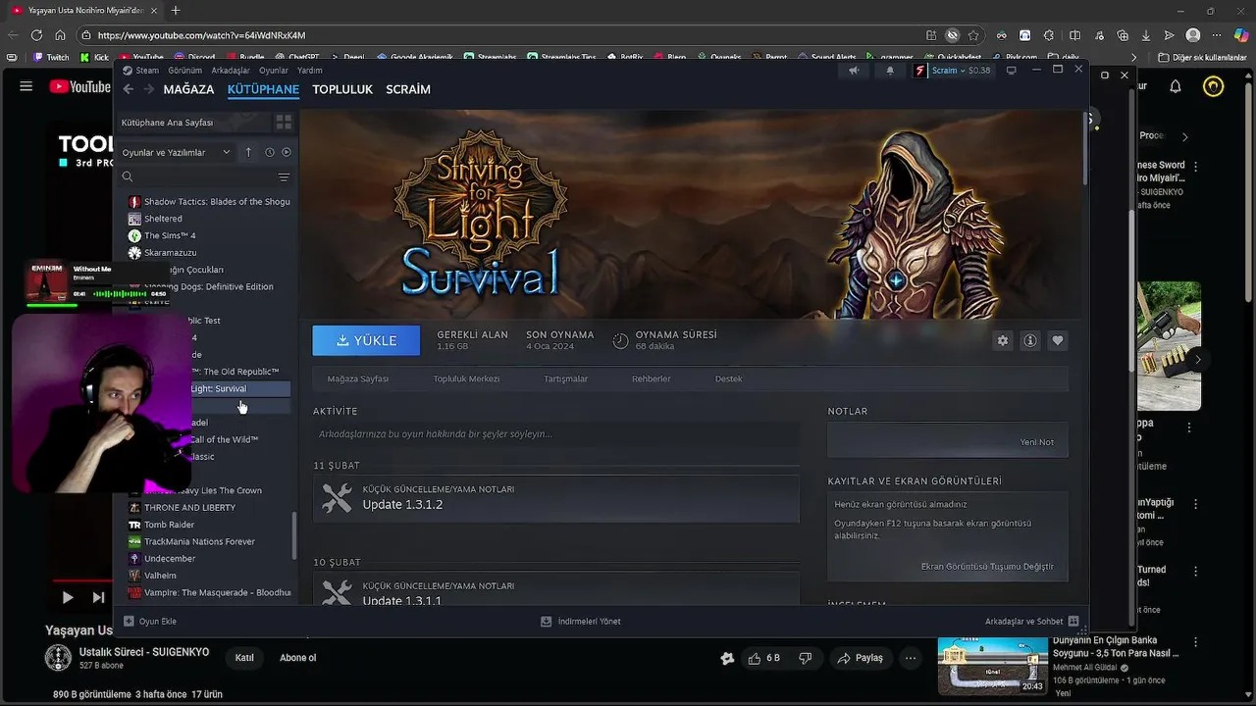Image resolution: width=1256 pixels, height=706 pixels.
Task: Click the ready-to-play filter icon
Action: pos(287,152)
